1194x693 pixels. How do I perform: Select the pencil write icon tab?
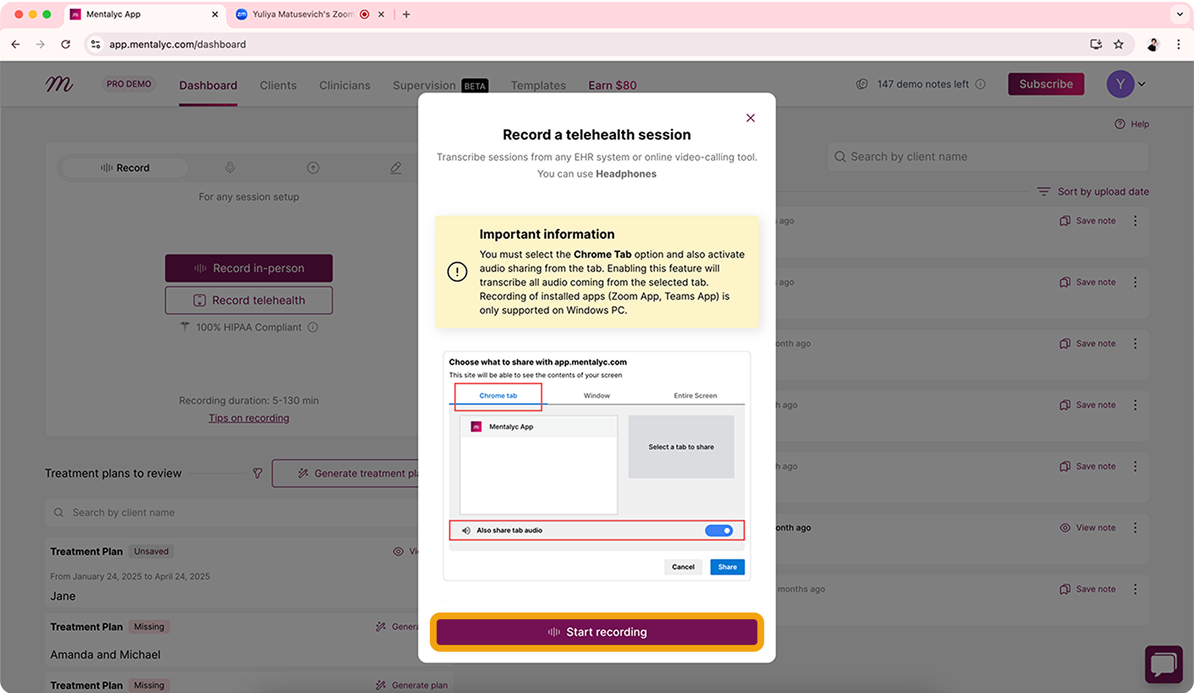click(396, 168)
